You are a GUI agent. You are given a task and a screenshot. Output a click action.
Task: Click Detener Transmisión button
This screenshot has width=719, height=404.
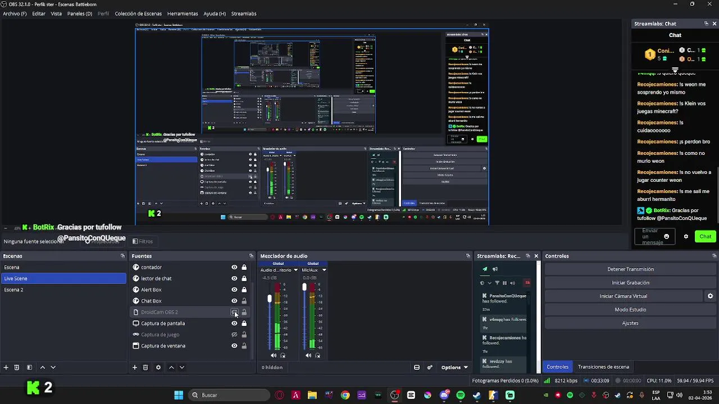click(x=630, y=269)
